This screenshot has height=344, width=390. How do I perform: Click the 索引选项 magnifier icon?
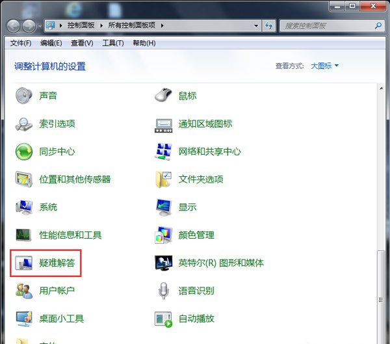pos(23,124)
